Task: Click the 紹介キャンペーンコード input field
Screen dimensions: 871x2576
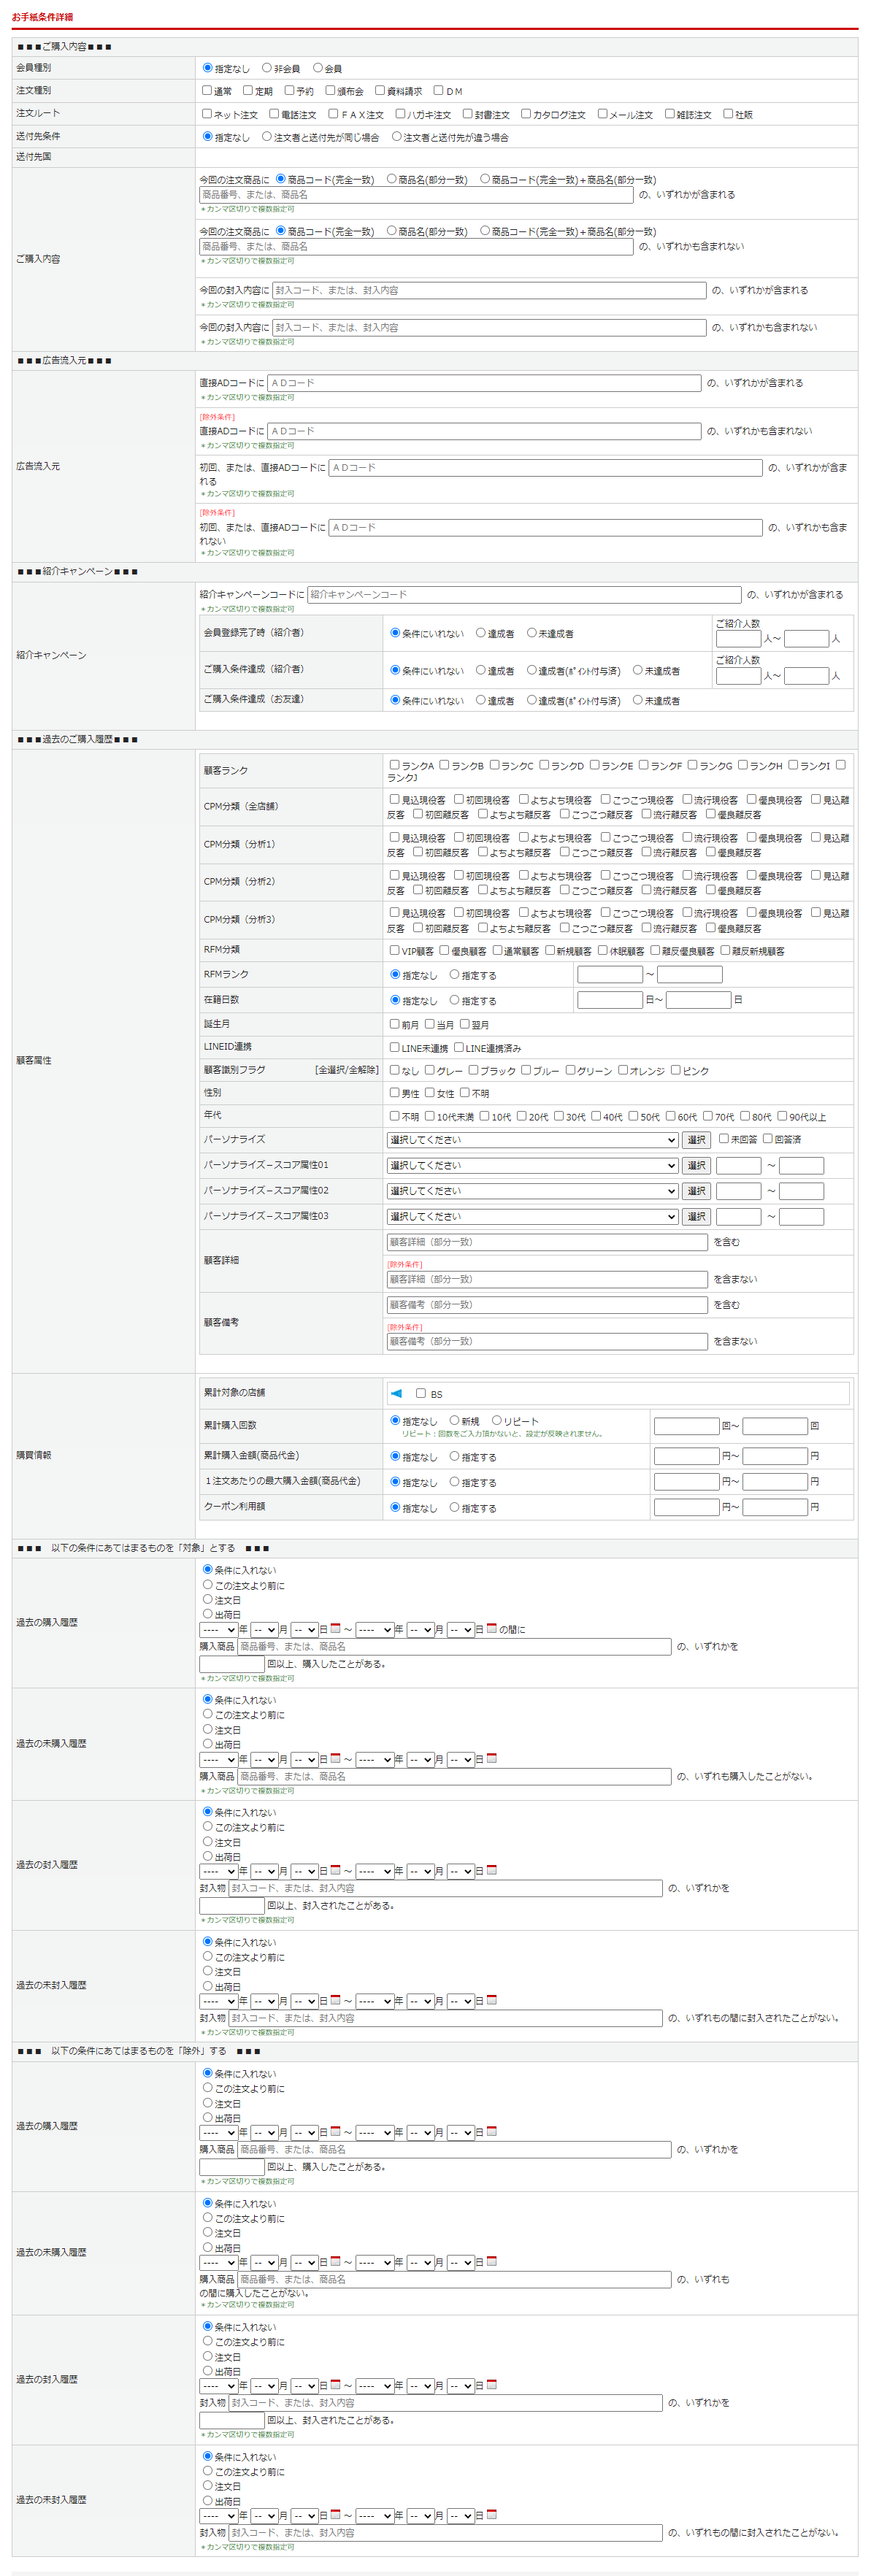Action: tap(523, 595)
